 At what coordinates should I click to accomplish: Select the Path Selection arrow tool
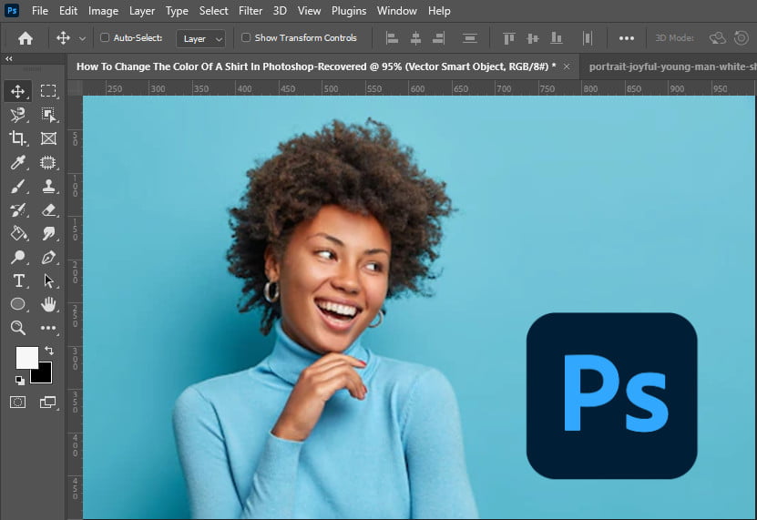47,280
